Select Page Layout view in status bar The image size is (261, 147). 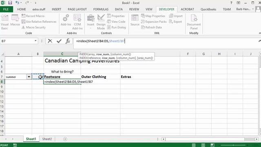(203, 145)
